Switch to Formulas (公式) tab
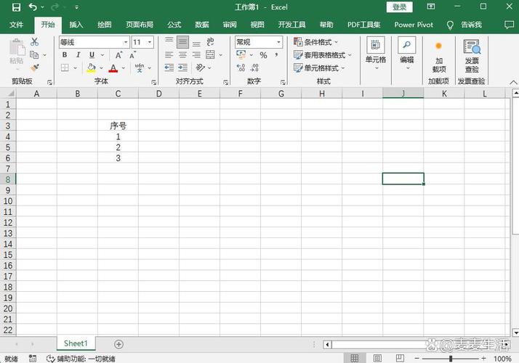This screenshot has width=519, height=363. [x=174, y=25]
